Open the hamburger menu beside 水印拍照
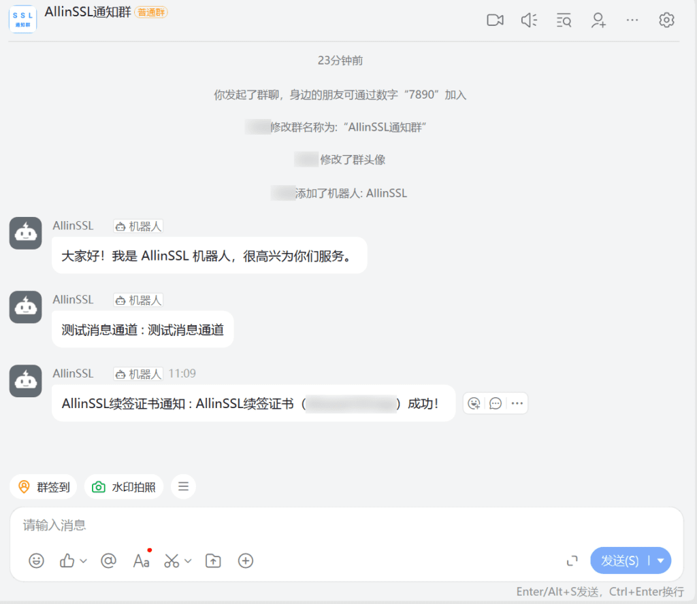Image resolution: width=697 pixels, height=604 pixels. pyautogui.click(x=183, y=486)
